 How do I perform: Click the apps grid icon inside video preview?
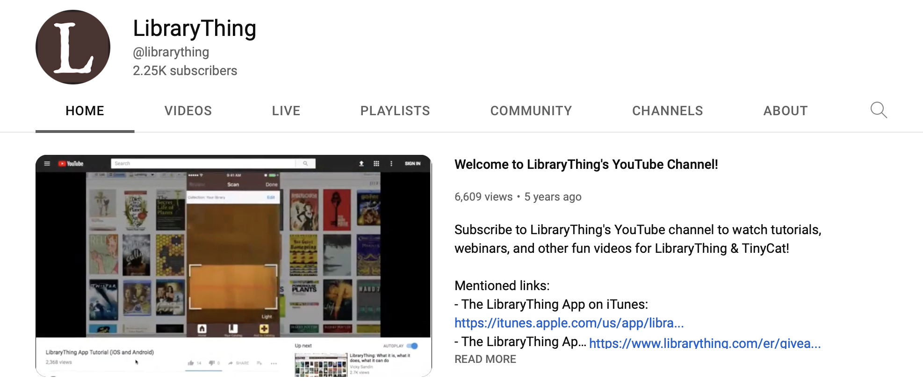pyautogui.click(x=376, y=164)
